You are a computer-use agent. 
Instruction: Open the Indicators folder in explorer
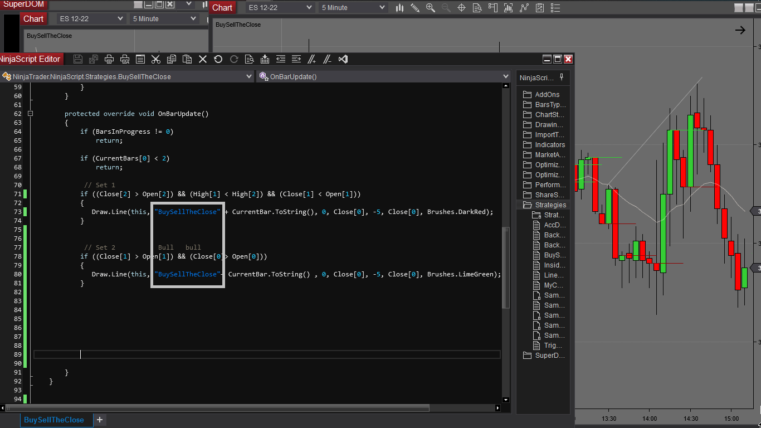tap(550, 145)
